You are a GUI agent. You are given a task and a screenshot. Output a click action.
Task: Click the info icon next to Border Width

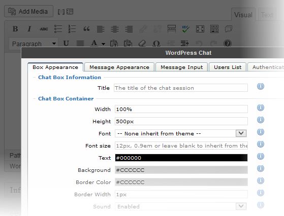coord(261,193)
